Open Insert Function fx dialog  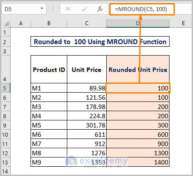(x=100, y=9)
